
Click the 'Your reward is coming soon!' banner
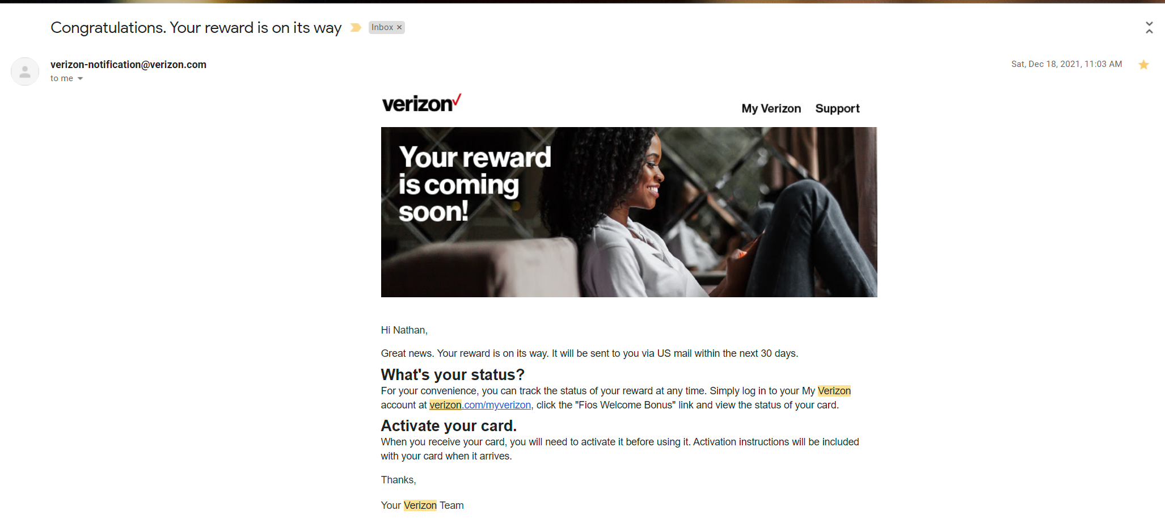[629, 212]
